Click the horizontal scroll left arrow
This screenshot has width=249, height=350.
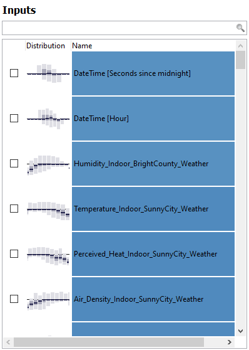(8, 342)
